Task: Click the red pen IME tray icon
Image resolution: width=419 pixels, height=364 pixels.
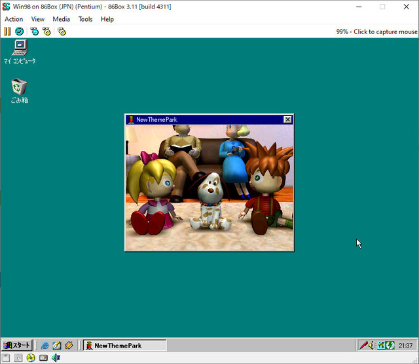Action: click(363, 345)
